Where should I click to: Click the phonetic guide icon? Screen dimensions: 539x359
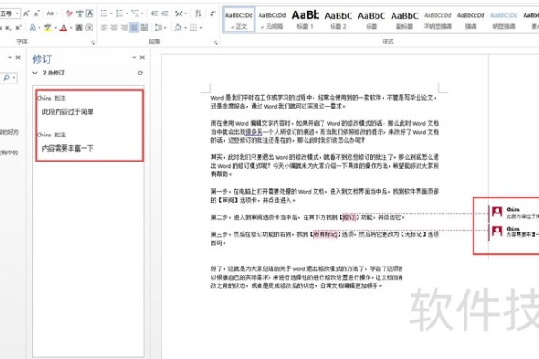(x=80, y=13)
